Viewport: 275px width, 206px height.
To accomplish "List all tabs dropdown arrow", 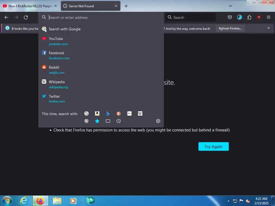I will tap(230, 6).
